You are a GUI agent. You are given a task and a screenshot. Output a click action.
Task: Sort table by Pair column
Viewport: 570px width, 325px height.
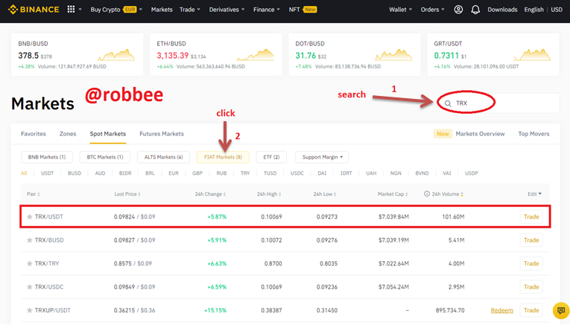pyautogui.click(x=33, y=194)
